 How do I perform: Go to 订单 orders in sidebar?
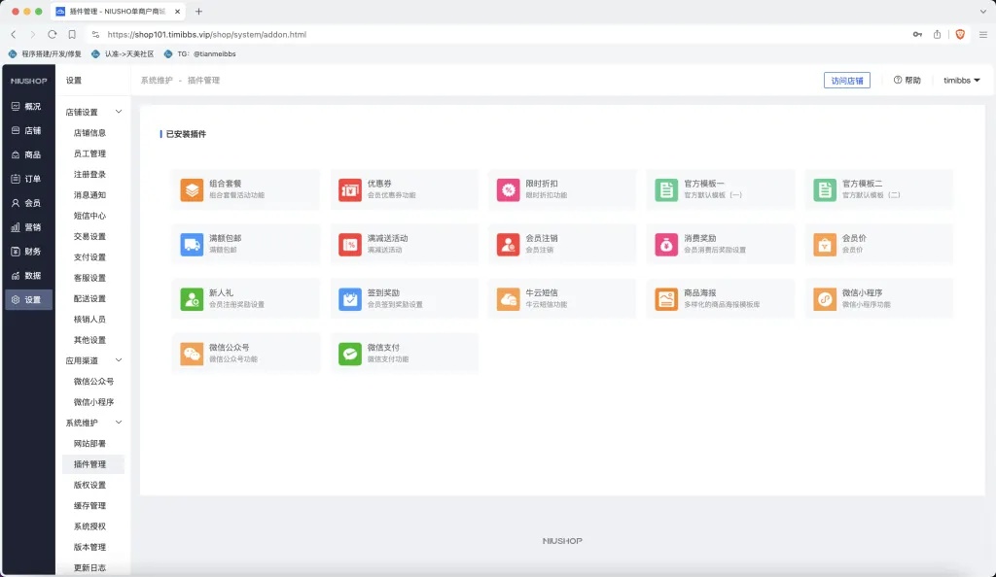26,179
